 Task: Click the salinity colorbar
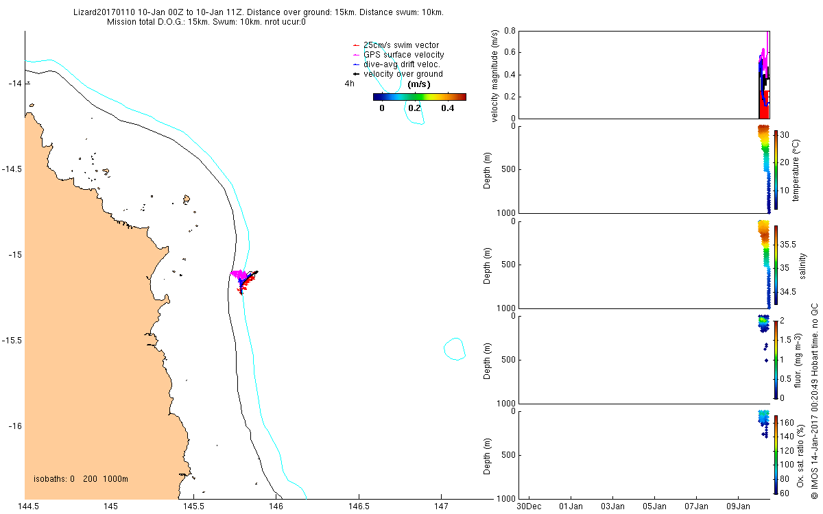[776, 265]
